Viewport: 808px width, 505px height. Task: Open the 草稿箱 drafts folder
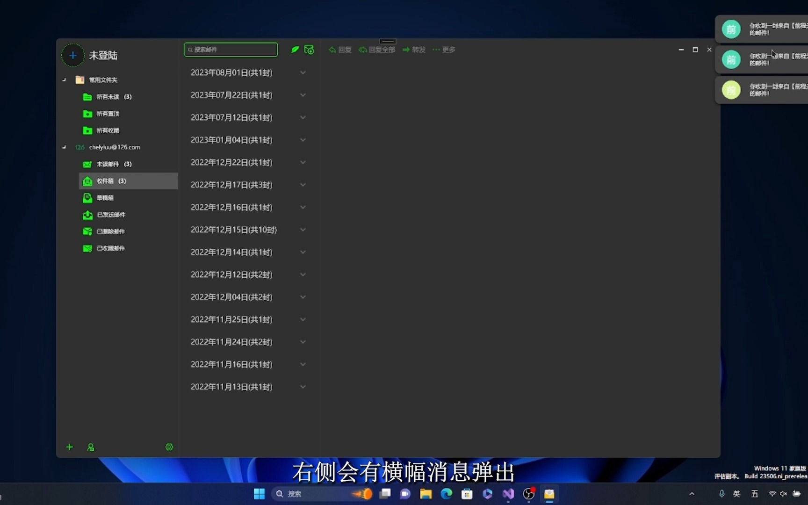(99, 198)
